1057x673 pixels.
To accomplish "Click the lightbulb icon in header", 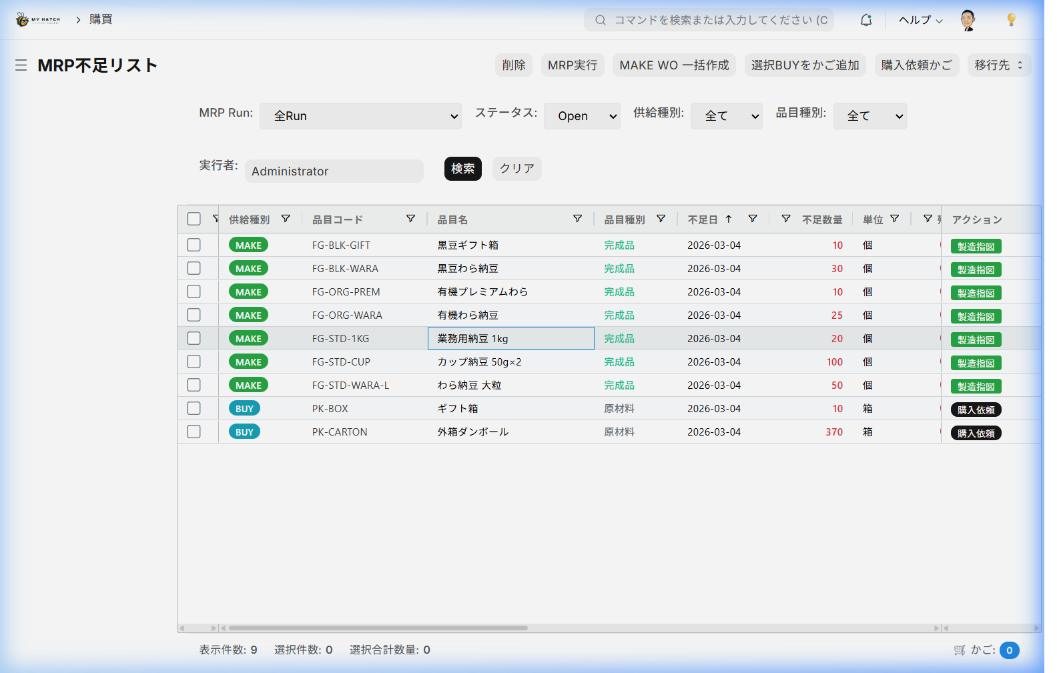I will [1011, 20].
